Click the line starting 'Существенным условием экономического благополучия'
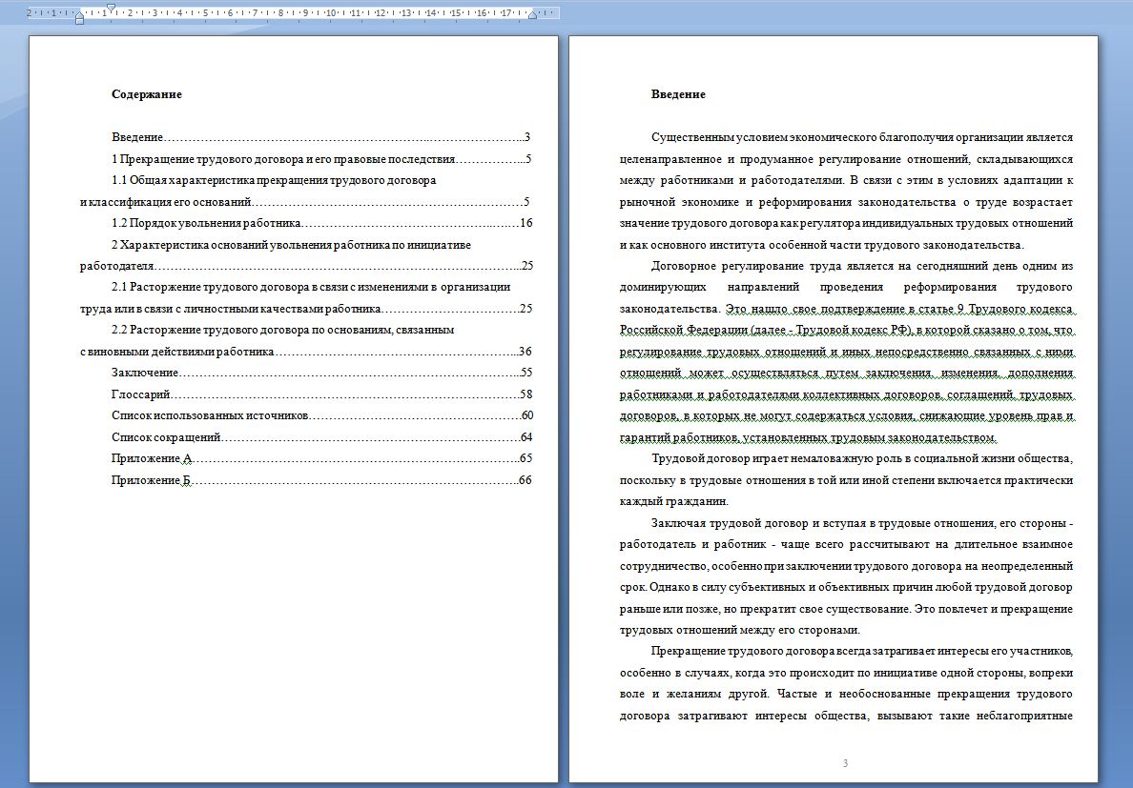Screen dimensions: 1133x788 (862, 137)
